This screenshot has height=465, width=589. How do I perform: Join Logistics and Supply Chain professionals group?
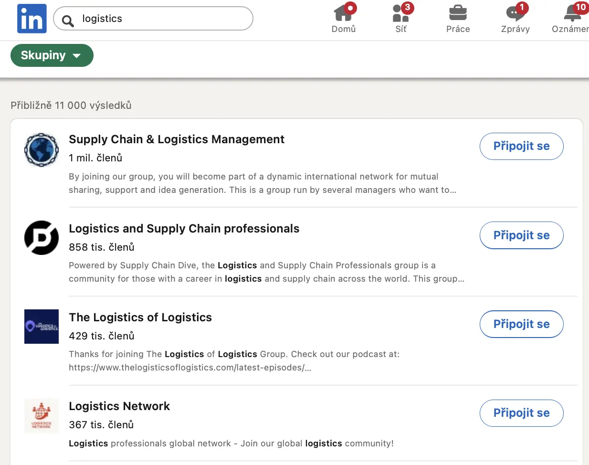[522, 235]
